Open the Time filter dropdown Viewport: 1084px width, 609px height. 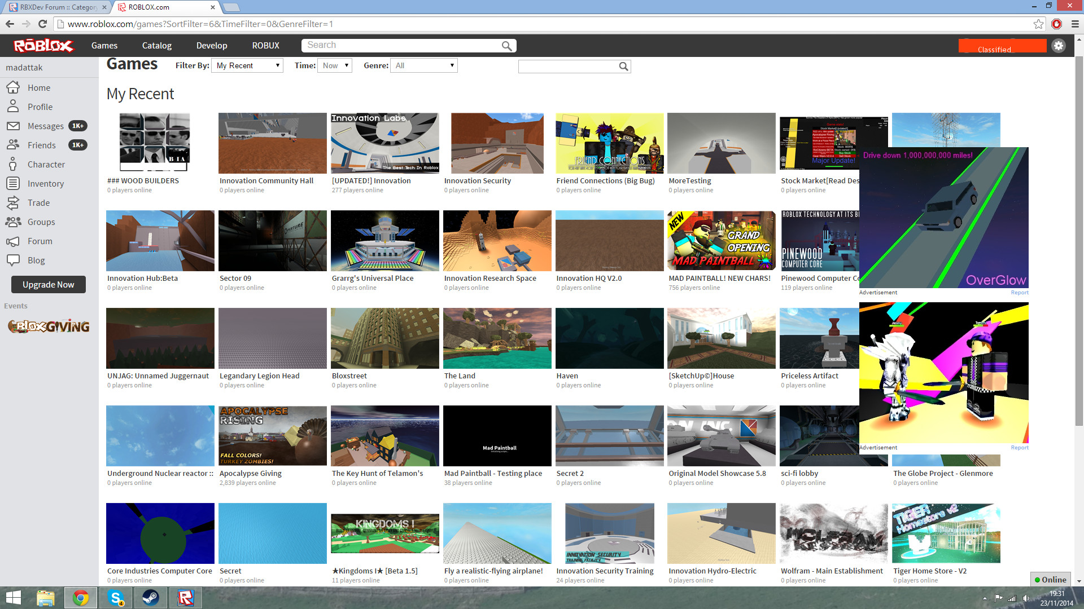(x=335, y=65)
